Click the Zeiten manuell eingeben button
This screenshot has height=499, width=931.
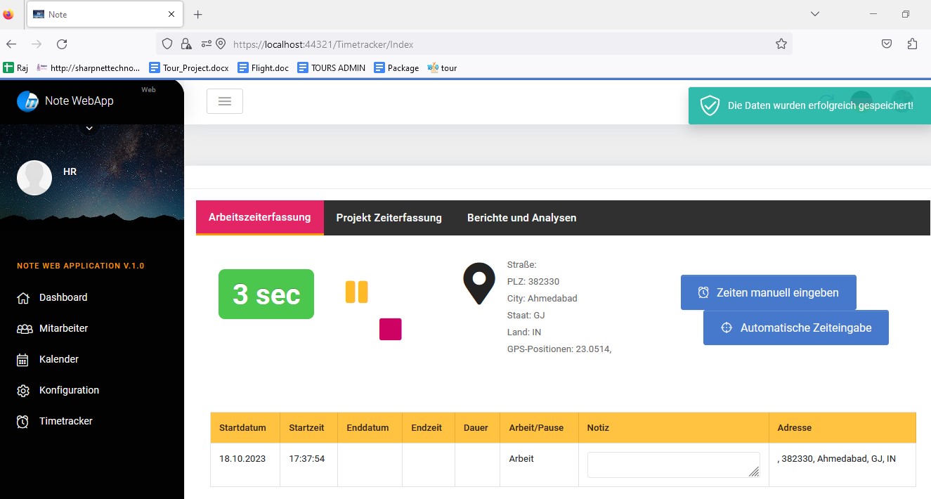(769, 292)
